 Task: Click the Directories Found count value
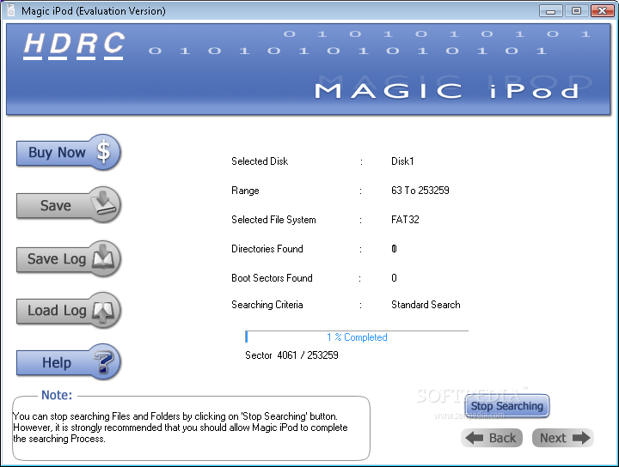pos(394,249)
